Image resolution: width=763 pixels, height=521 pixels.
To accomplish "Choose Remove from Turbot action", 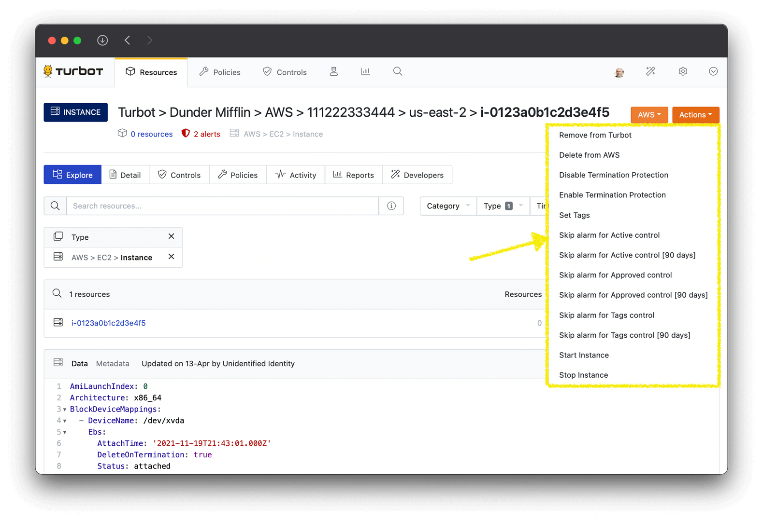I will 595,135.
